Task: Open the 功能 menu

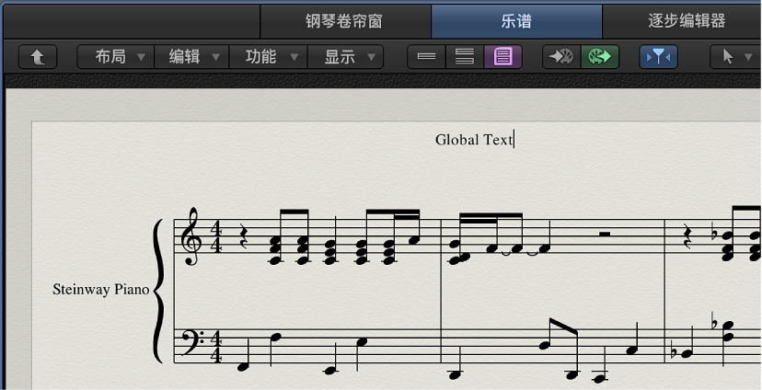Action: (x=268, y=57)
